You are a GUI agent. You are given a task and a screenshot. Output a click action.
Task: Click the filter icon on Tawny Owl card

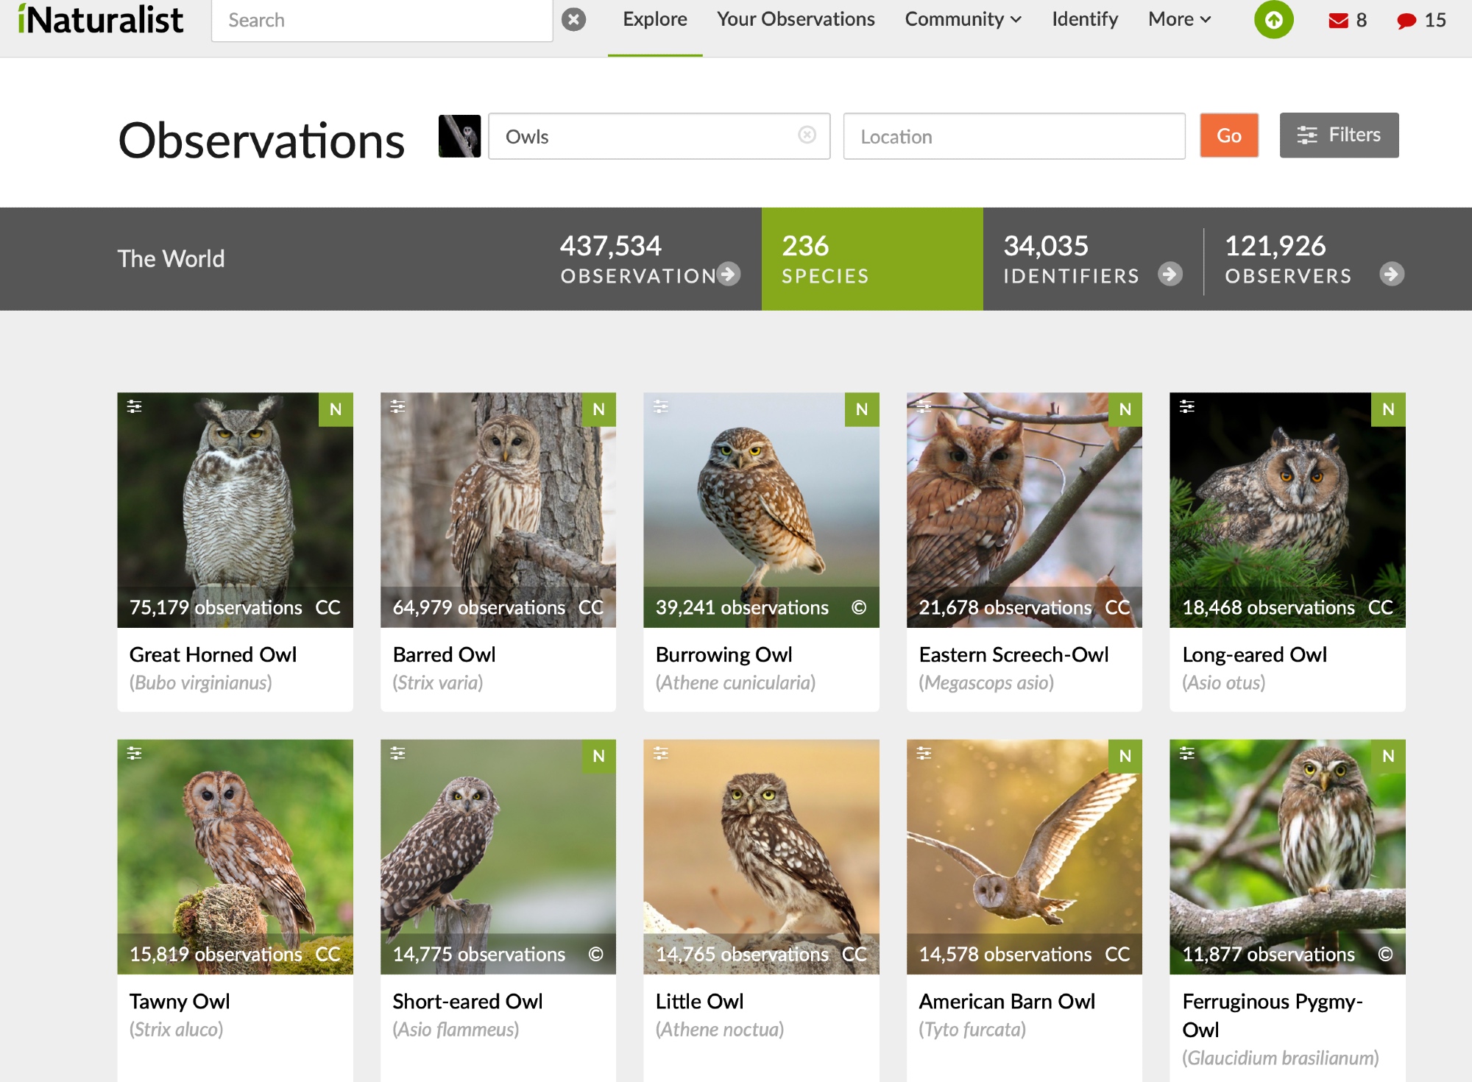tap(134, 753)
